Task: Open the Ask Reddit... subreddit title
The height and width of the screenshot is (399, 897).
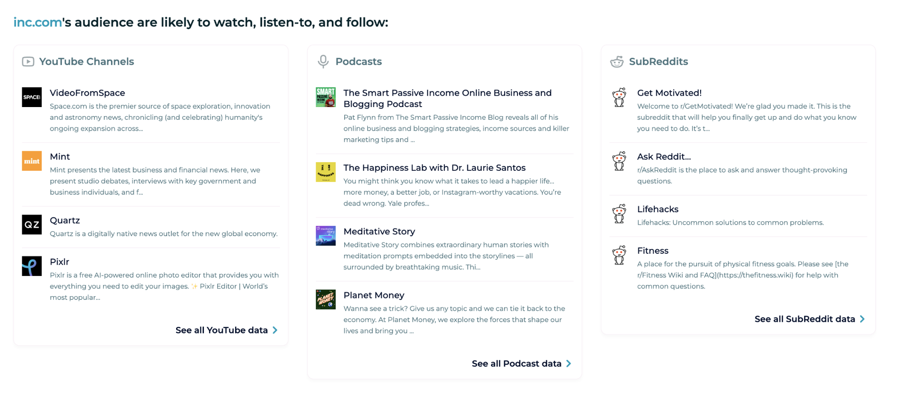Action: point(663,157)
